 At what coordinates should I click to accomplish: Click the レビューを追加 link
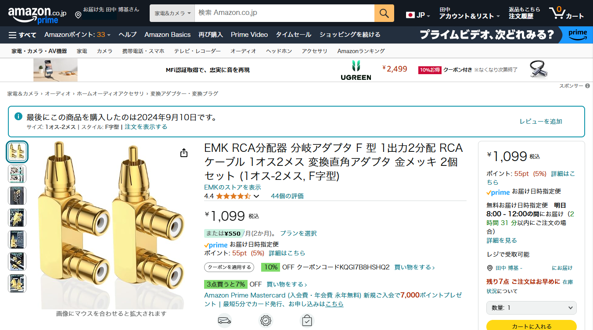click(541, 122)
